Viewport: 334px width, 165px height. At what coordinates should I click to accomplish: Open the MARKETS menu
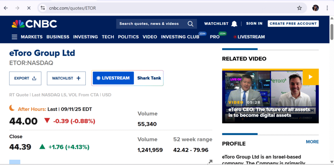[32, 37]
